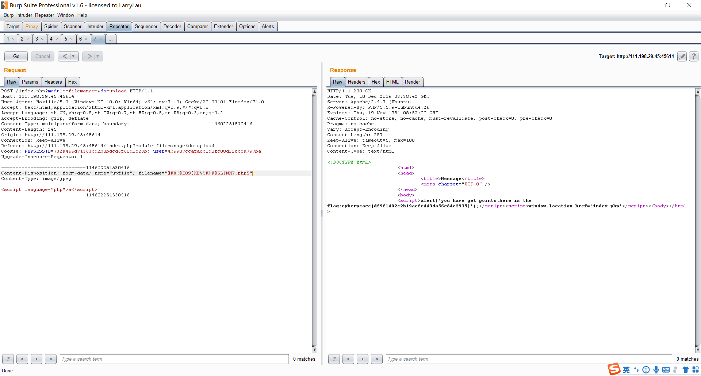Click Sogou user account icon

tap(676, 370)
